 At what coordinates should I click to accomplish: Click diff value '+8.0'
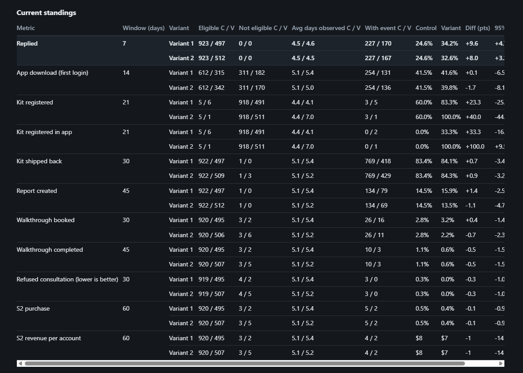472,58
